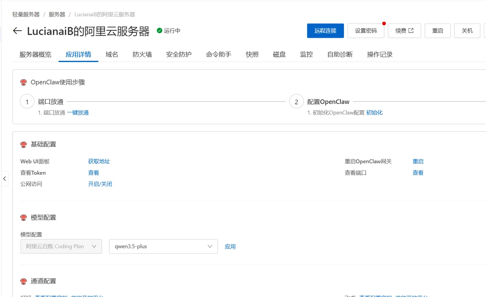This screenshot has height=297, width=486.
Task: Open the 自助诊断 tab
Action: 340,54
